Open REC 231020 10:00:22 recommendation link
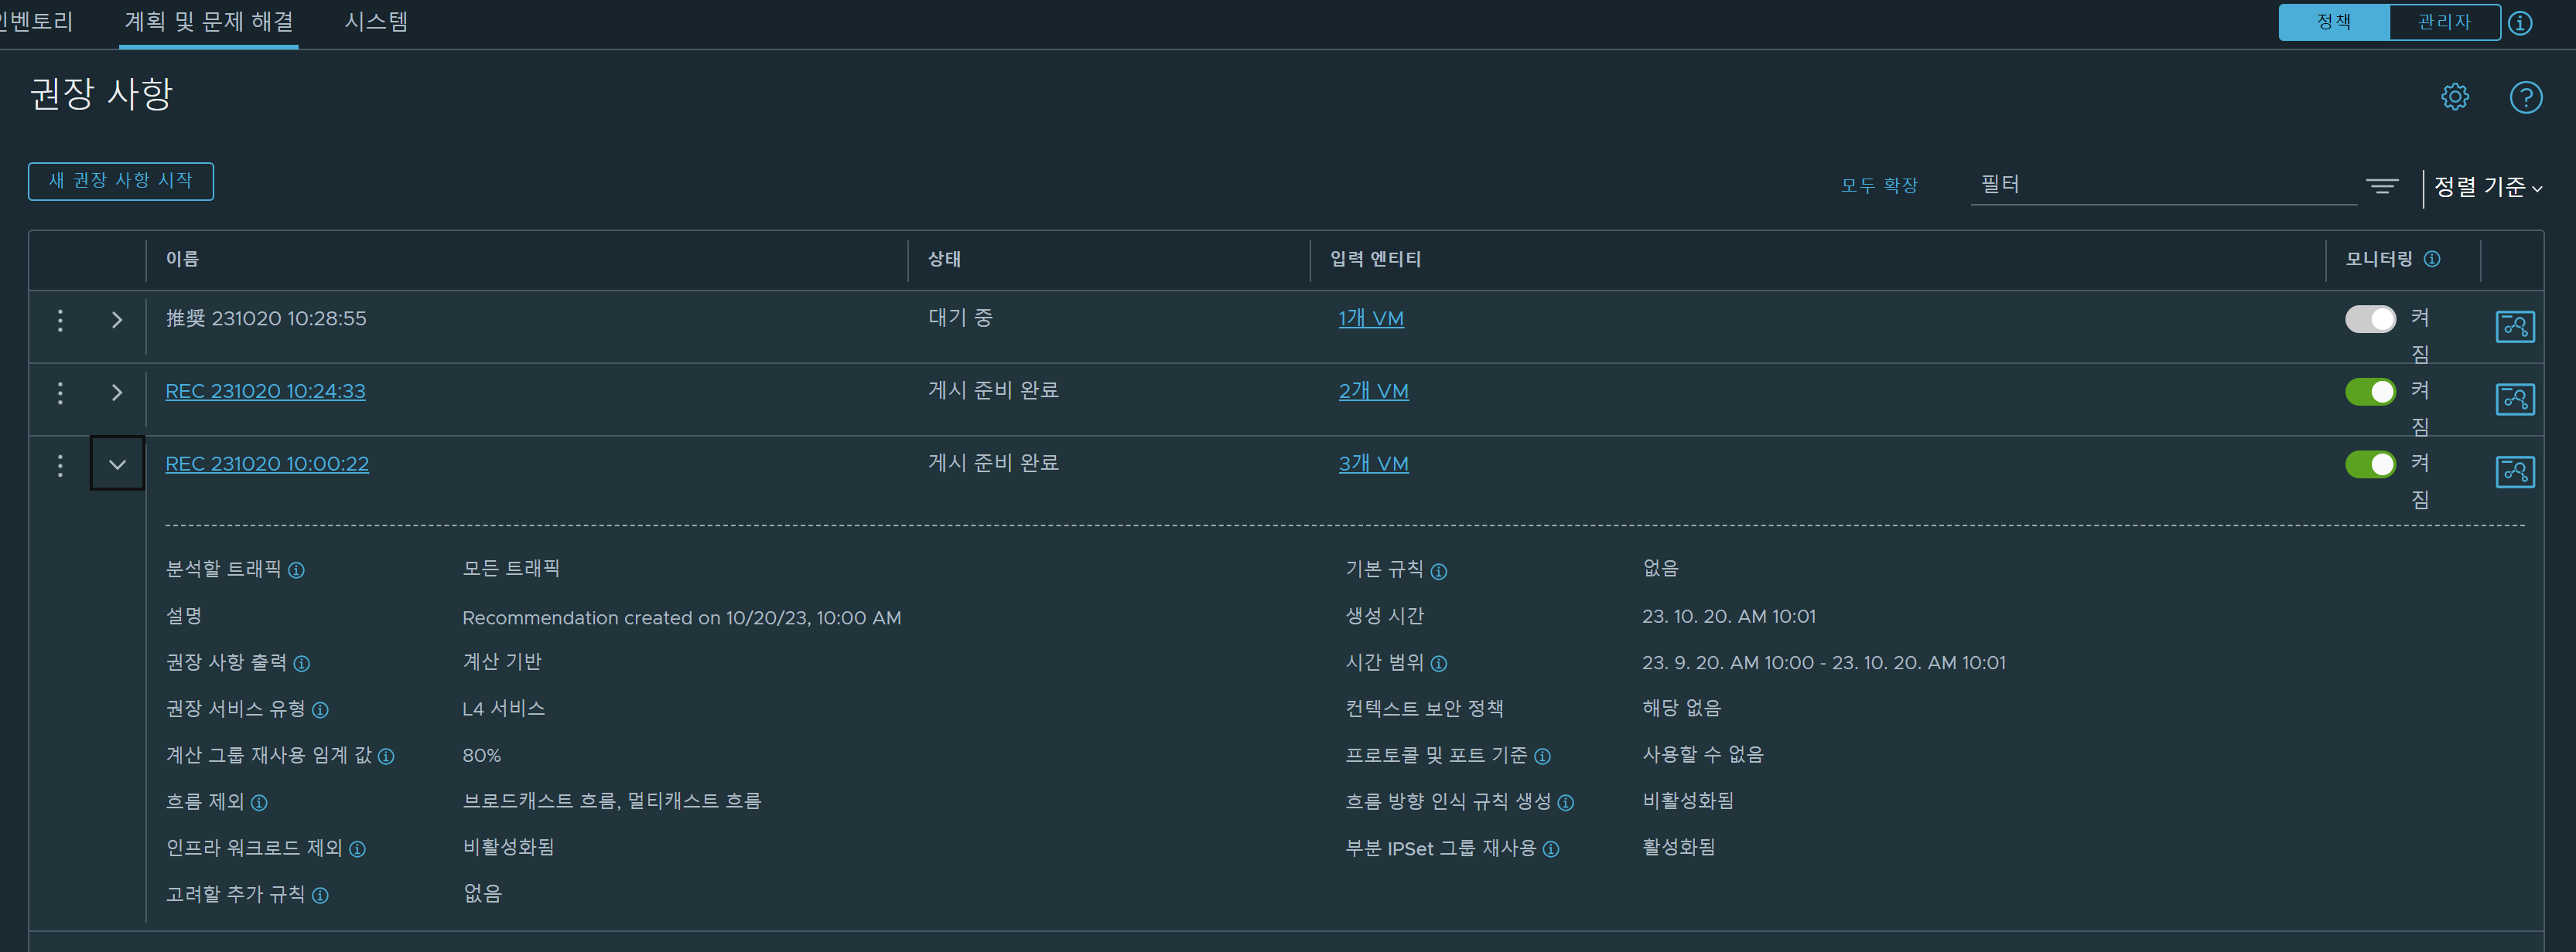This screenshot has height=952, width=2576. click(267, 464)
